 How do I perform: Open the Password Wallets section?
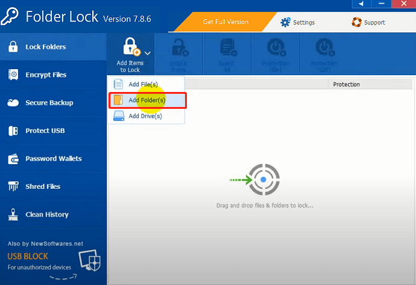click(x=53, y=159)
